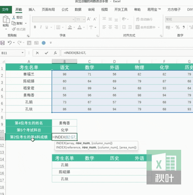Image resolution: width=193 pixels, height=195 pixels.
Task: Click the camera icon in quick access
Action: point(36,43)
